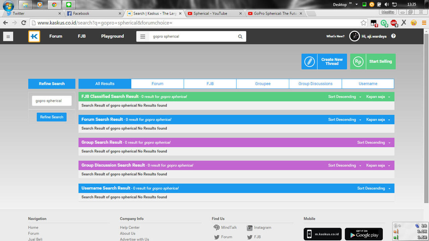This screenshot has width=429, height=241.
Task: Open Kaskus Forum Twitter icon
Action: pos(217,237)
